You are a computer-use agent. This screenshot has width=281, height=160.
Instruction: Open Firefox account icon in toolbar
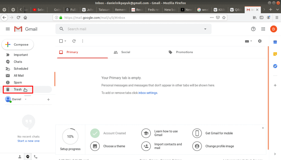268,18
